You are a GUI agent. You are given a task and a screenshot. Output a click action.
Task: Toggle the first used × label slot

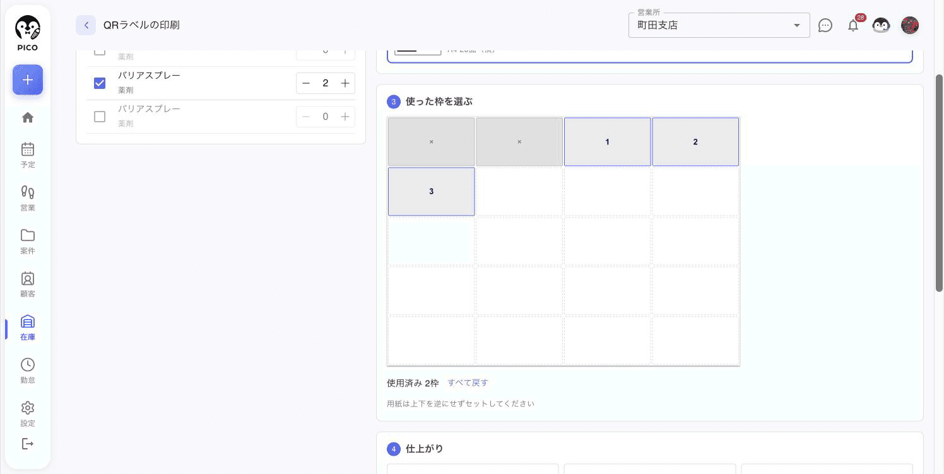point(432,142)
